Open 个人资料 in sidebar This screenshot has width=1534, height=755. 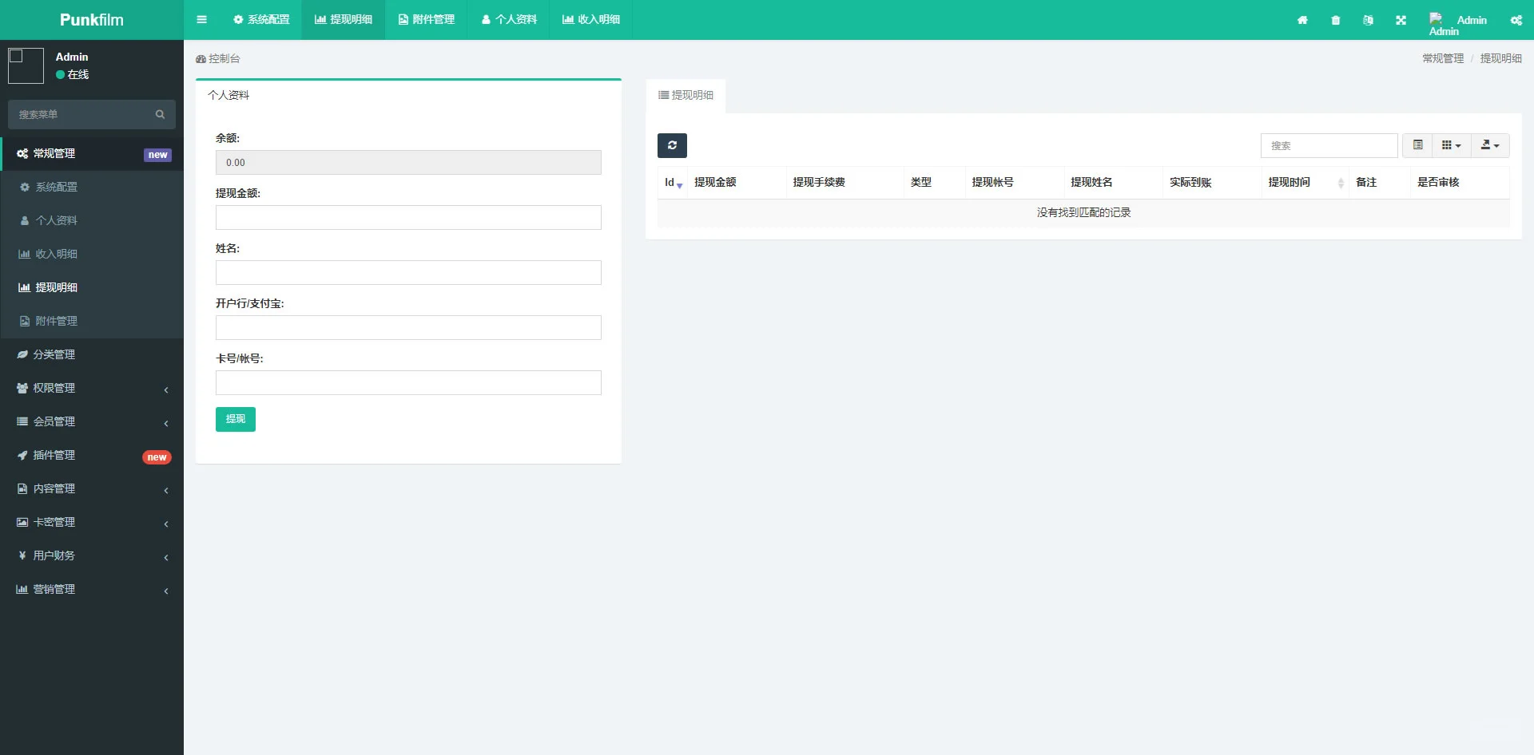92,220
